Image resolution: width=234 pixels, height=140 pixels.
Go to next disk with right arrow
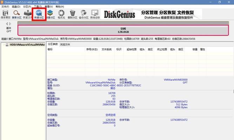(x=10, y=24)
